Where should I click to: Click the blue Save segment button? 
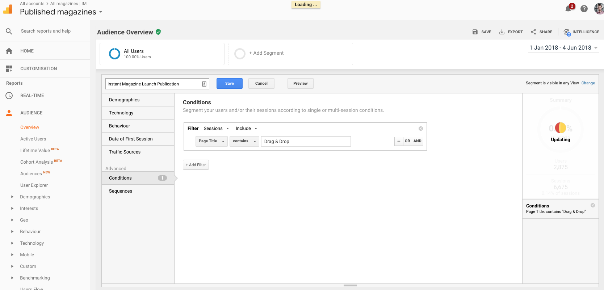pos(230,84)
